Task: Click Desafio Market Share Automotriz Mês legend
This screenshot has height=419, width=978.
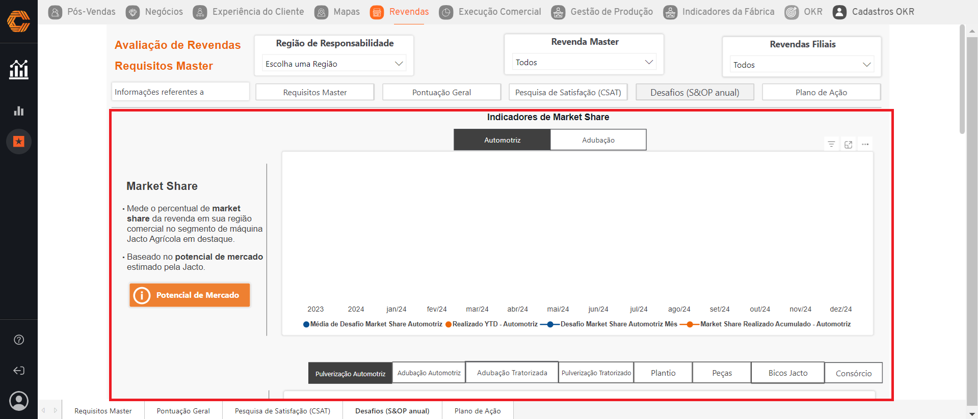Action: [609, 324]
